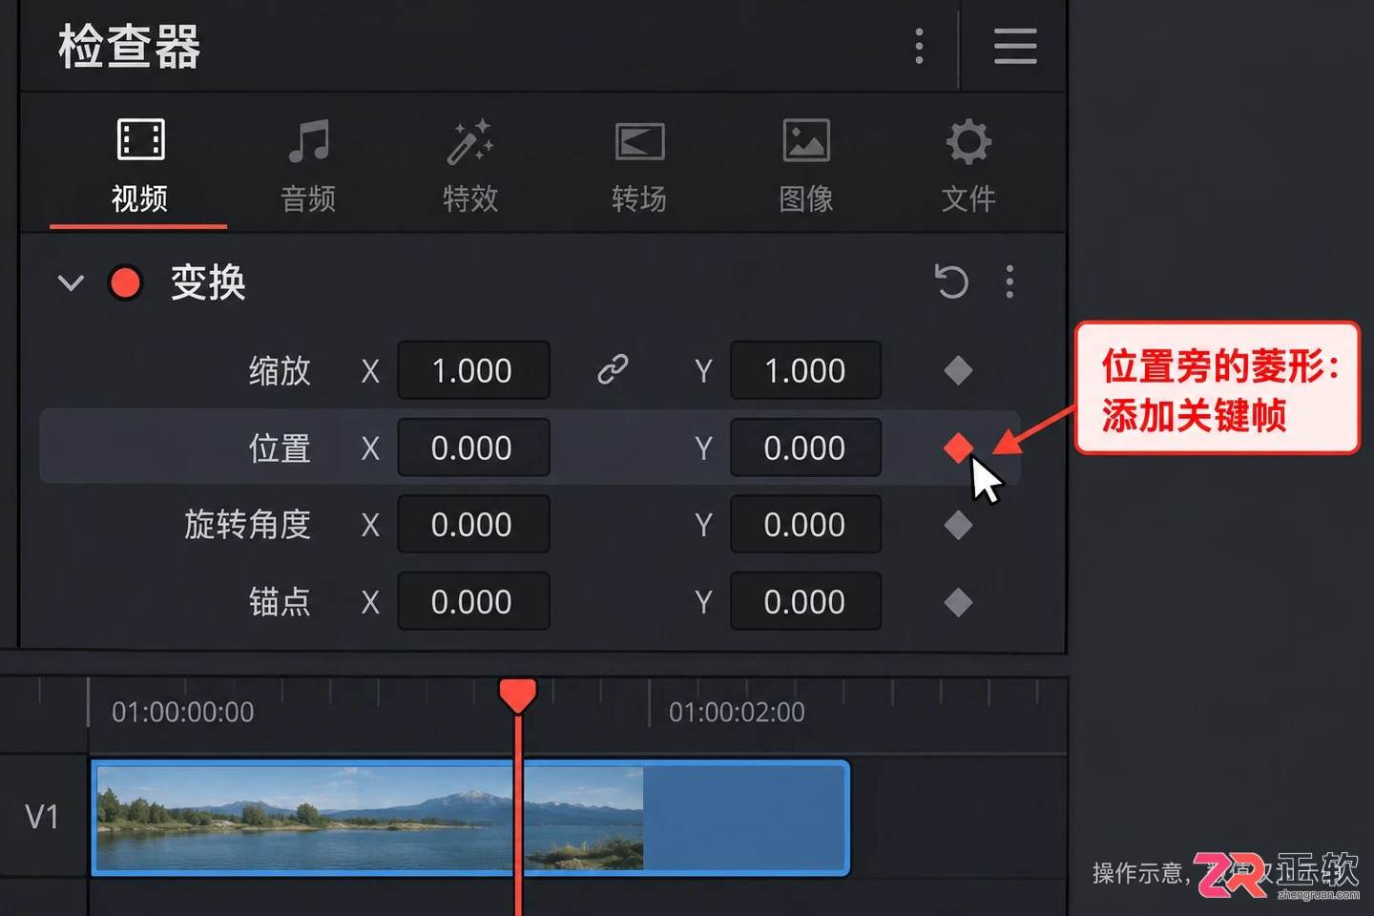Open the 特效 (Effects) tab
The image size is (1374, 916).
(470, 167)
